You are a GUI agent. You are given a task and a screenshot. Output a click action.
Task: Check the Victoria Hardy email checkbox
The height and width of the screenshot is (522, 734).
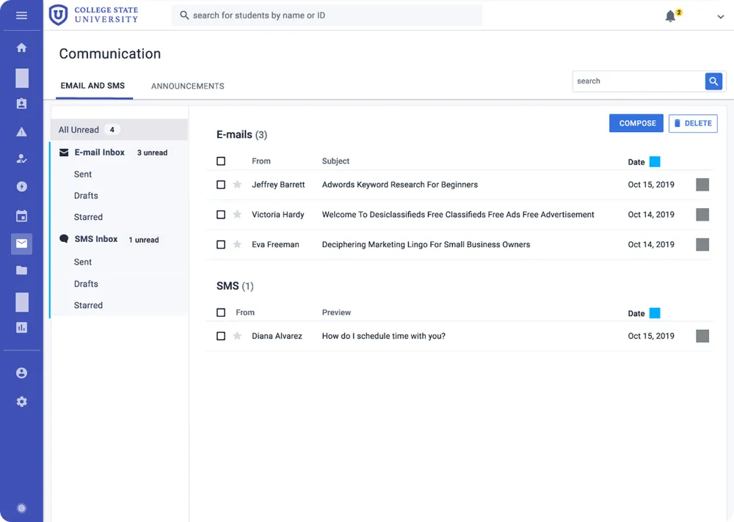click(x=221, y=214)
